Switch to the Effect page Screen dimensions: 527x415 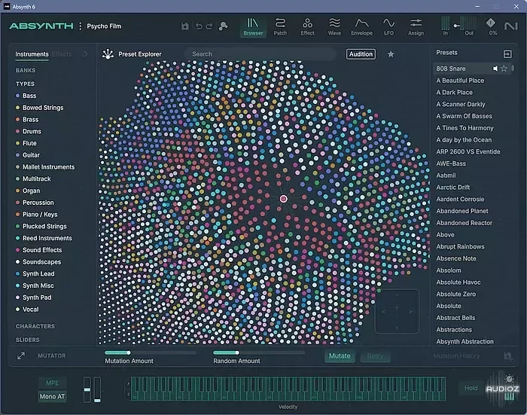[307, 27]
